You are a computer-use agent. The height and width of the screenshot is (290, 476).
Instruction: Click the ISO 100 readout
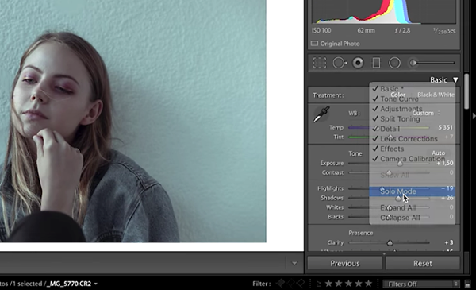[x=321, y=30]
